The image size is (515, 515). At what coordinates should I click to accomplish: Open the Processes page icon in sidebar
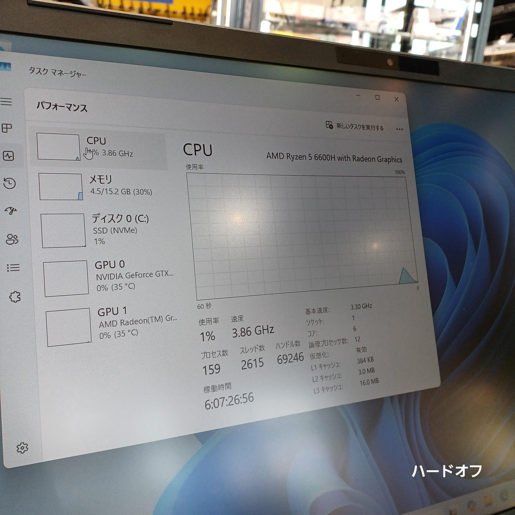click(x=7, y=128)
